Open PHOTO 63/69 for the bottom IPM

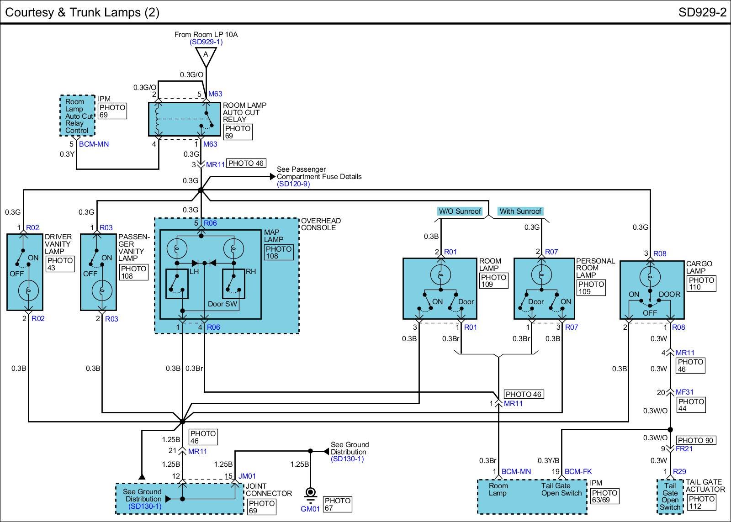604,496
